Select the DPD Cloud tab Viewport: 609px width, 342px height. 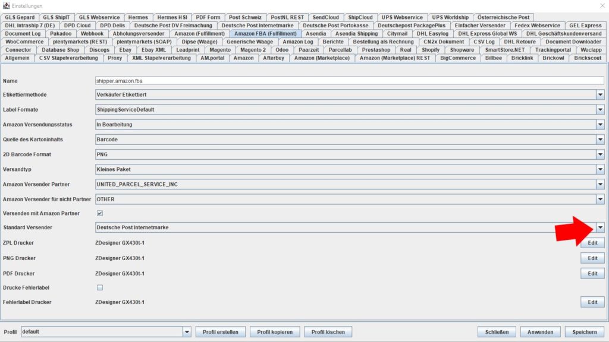point(77,26)
